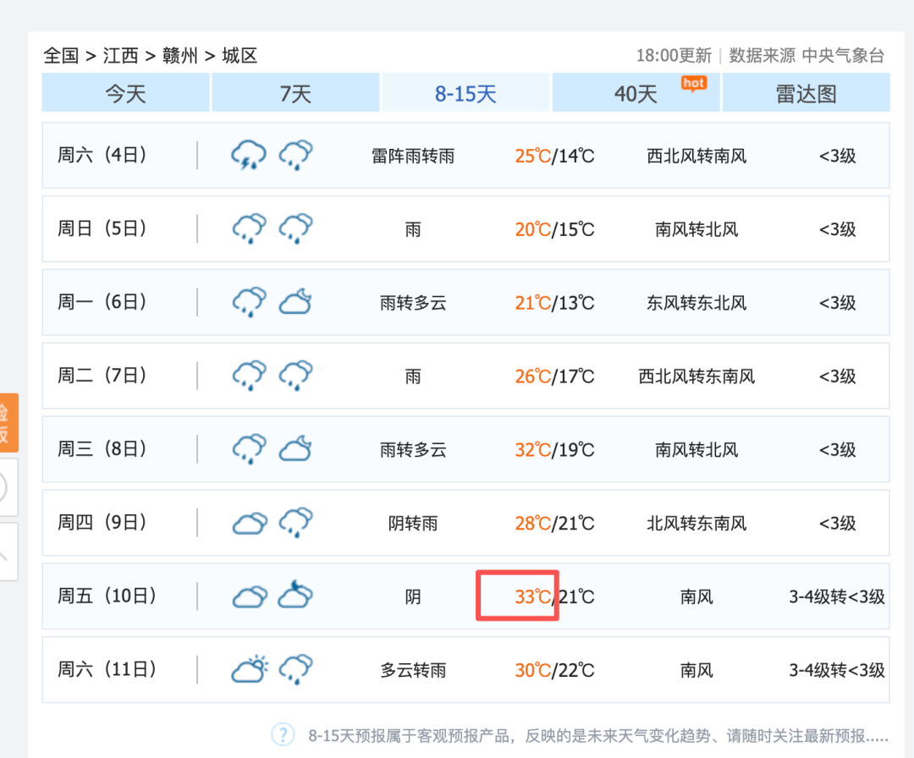
Task: Open the 江西 breadcrumb link
Action: click(x=120, y=56)
